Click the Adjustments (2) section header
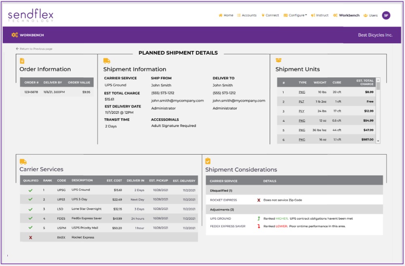This screenshot has width=405, height=266. [294, 209]
